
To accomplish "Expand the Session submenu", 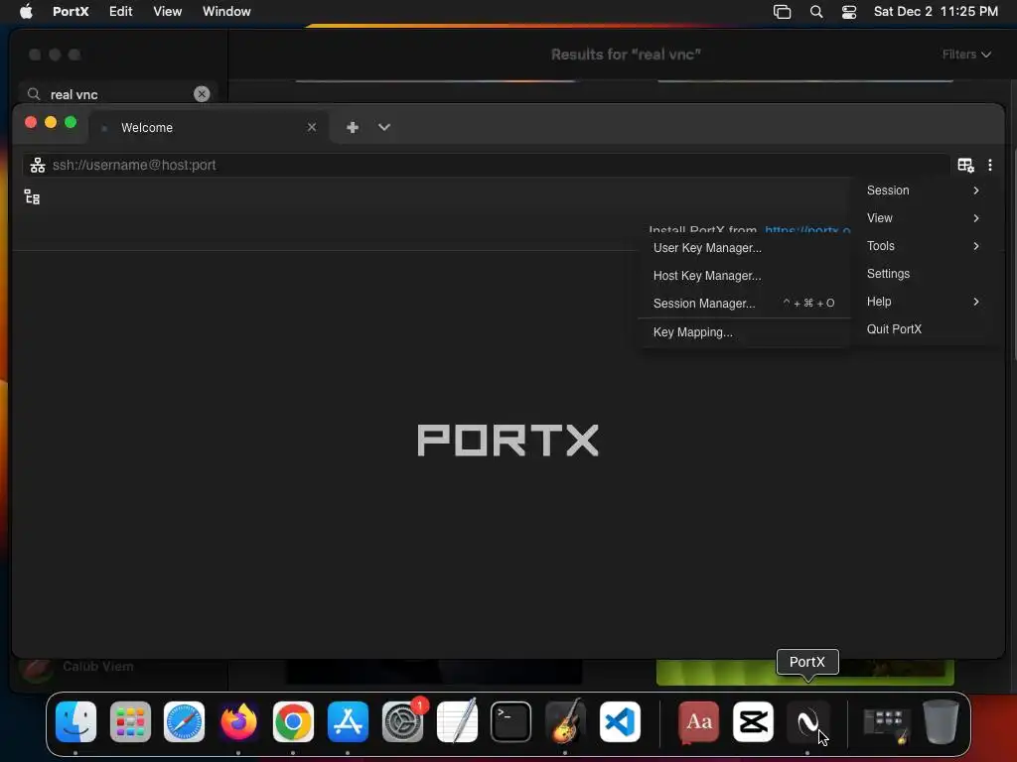I will coord(923,190).
